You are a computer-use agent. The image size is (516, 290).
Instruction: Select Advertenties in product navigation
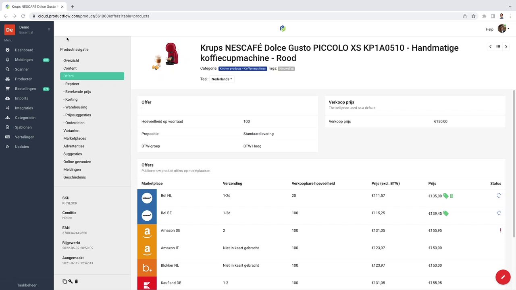pyautogui.click(x=74, y=146)
